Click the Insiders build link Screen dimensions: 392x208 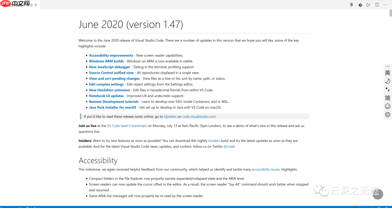(x=214, y=141)
